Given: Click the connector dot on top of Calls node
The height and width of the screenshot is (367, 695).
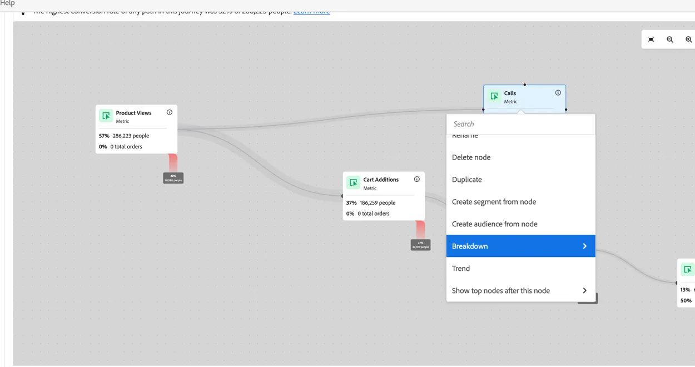Looking at the screenshot, I should pyautogui.click(x=524, y=85).
